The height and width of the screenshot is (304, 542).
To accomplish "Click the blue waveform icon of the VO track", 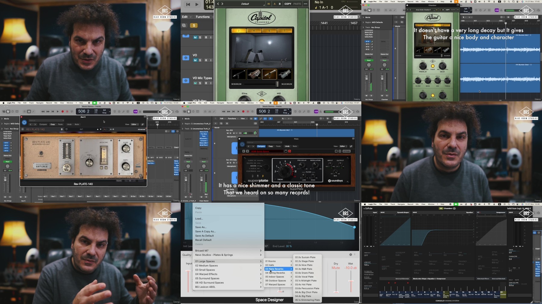I will pyautogui.click(x=186, y=58).
